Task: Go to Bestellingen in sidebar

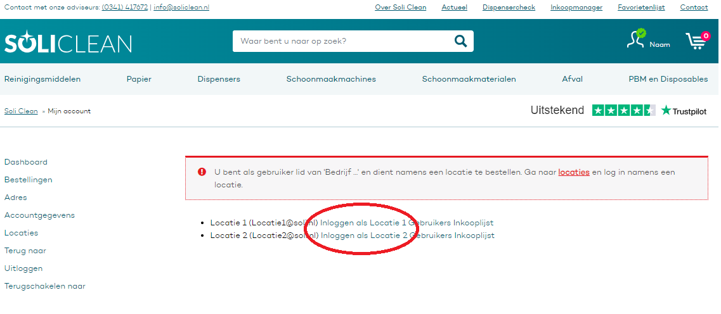Action: (x=29, y=180)
